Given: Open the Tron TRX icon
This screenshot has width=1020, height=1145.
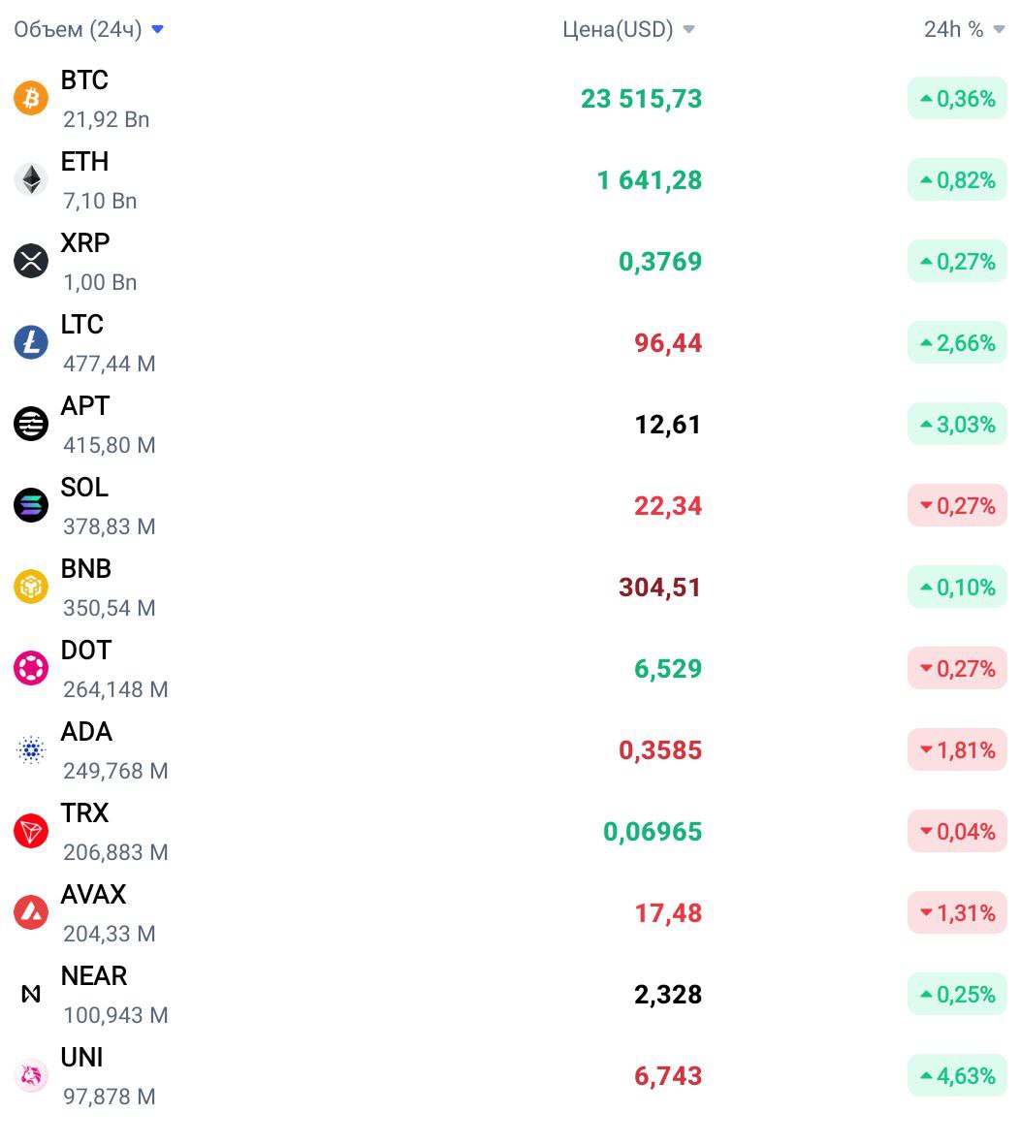Looking at the screenshot, I should point(31,831).
